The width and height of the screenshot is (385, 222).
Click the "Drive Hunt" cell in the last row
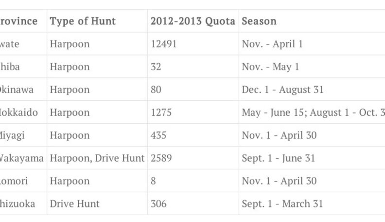[x=74, y=204]
